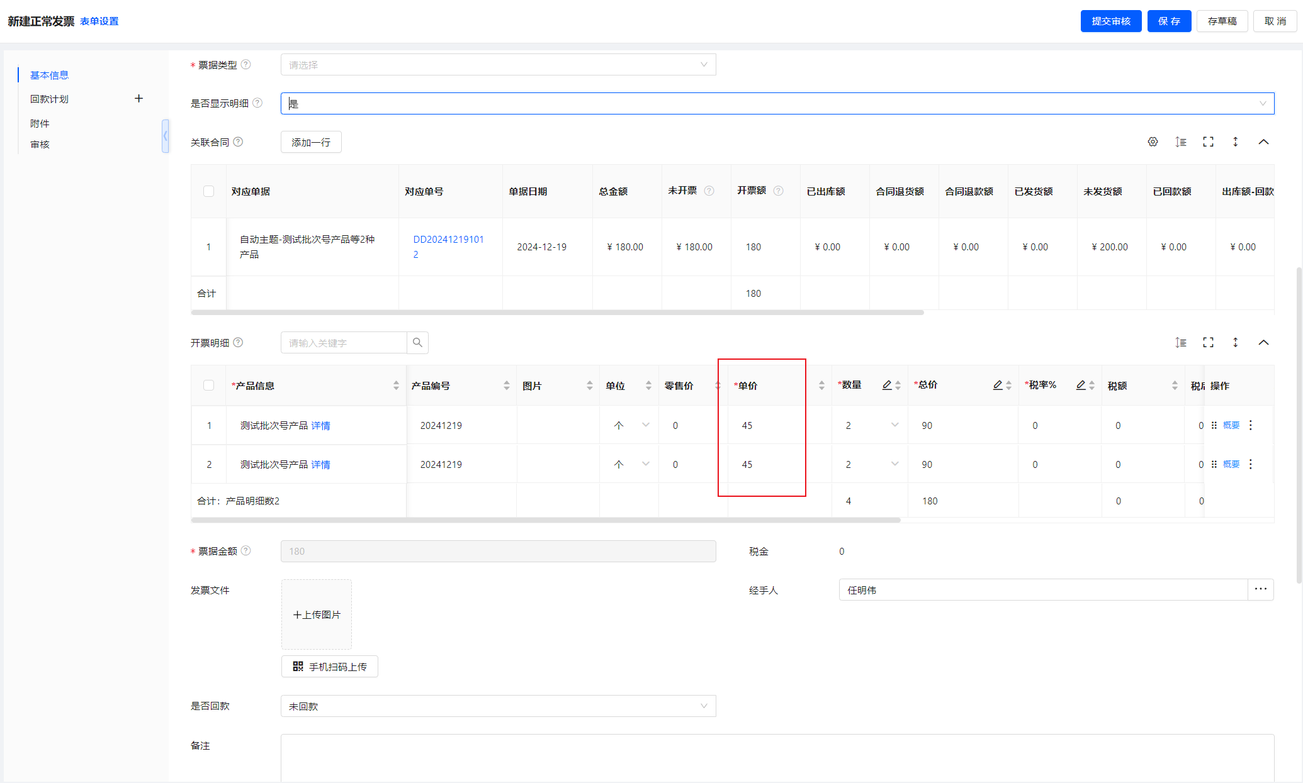The width and height of the screenshot is (1303, 783).
Task: Open 关联合同 table settings gear
Action: pyautogui.click(x=1153, y=142)
